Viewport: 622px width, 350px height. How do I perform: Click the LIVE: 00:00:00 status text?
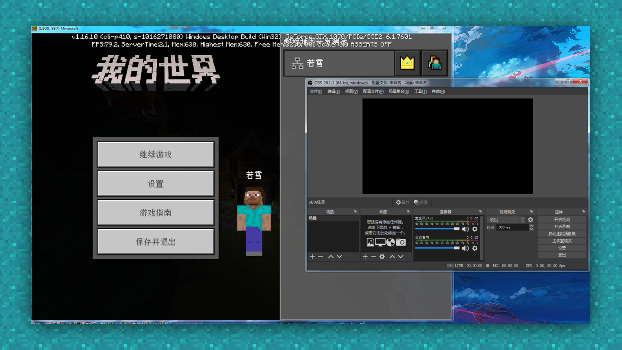[468, 266]
